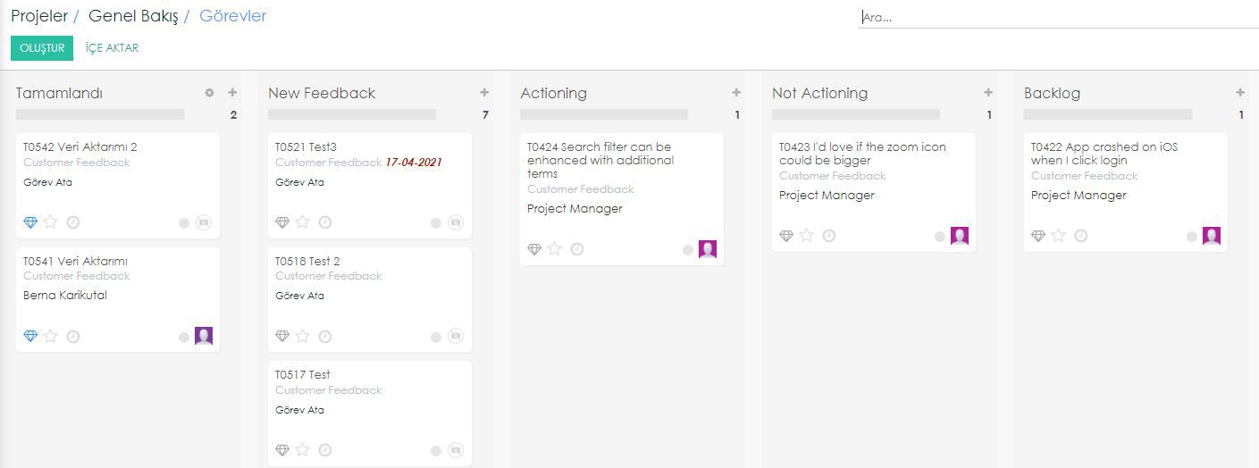The height and width of the screenshot is (468, 1259).
Task: Toggle star priority on T0422 card
Action: click(x=1059, y=236)
